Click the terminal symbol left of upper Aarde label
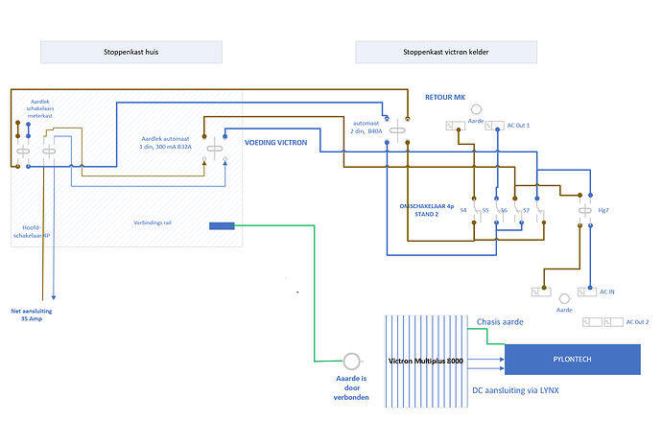 click(456, 126)
